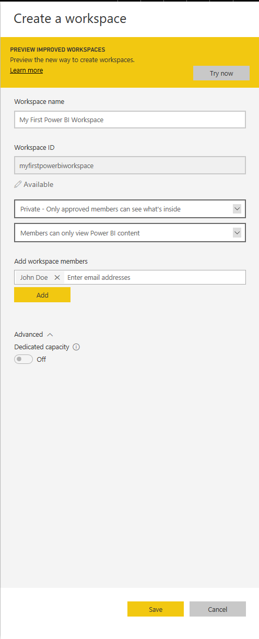This screenshot has height=639, width=259.
Task: Click the pencil edit icon beside Available
Action: 18,184
